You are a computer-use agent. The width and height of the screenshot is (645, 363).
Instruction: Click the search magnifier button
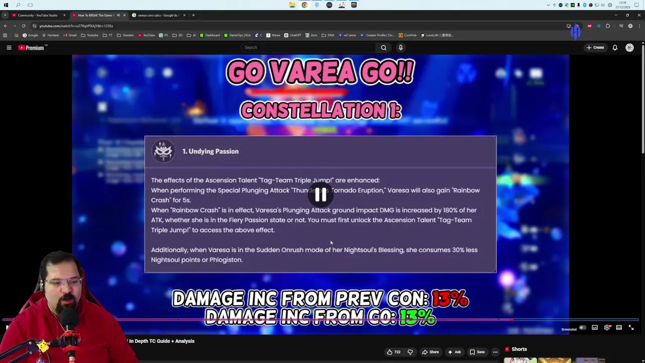tap(383, 47)
